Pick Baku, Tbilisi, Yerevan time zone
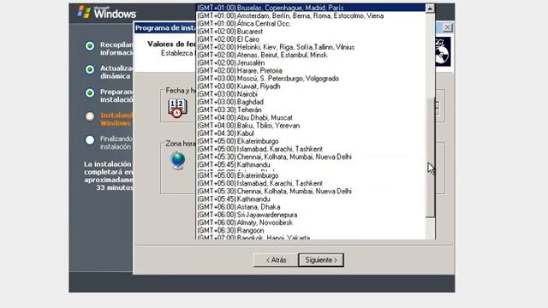 pyautogui.click(x=310, y=126)
